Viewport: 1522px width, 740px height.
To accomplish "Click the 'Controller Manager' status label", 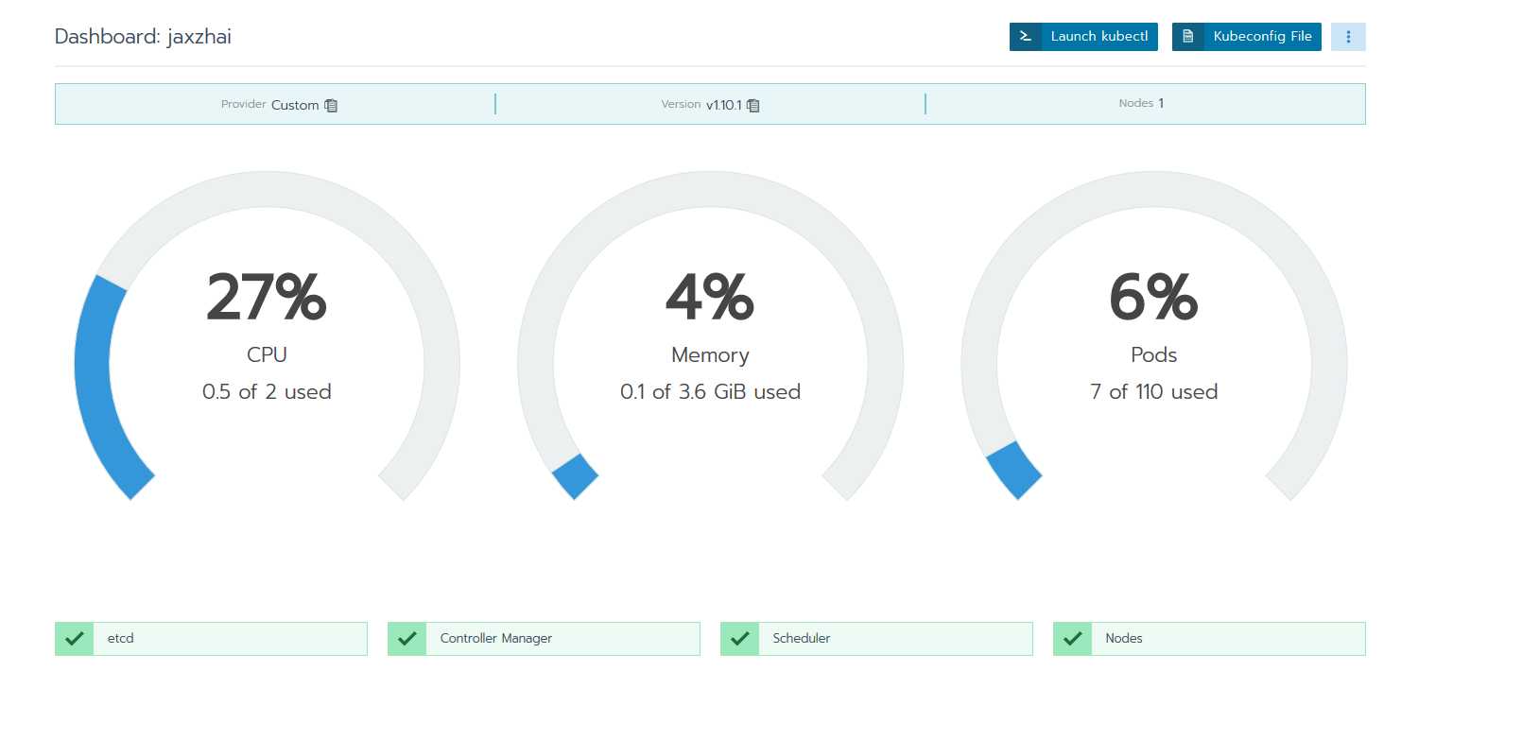I will (x=496, y=639).
